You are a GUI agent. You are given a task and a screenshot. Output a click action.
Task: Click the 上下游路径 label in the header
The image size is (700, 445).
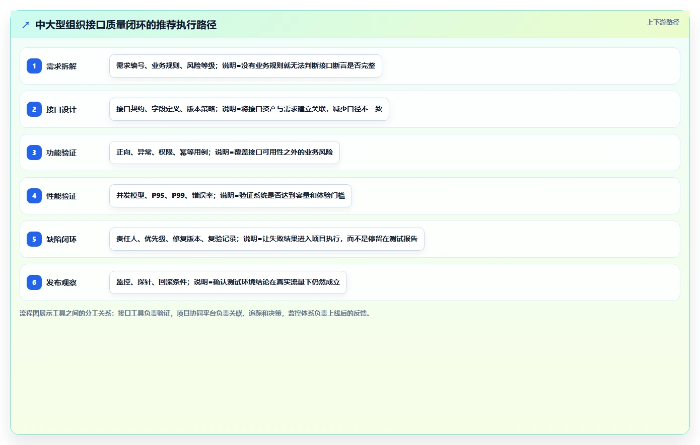663,22
